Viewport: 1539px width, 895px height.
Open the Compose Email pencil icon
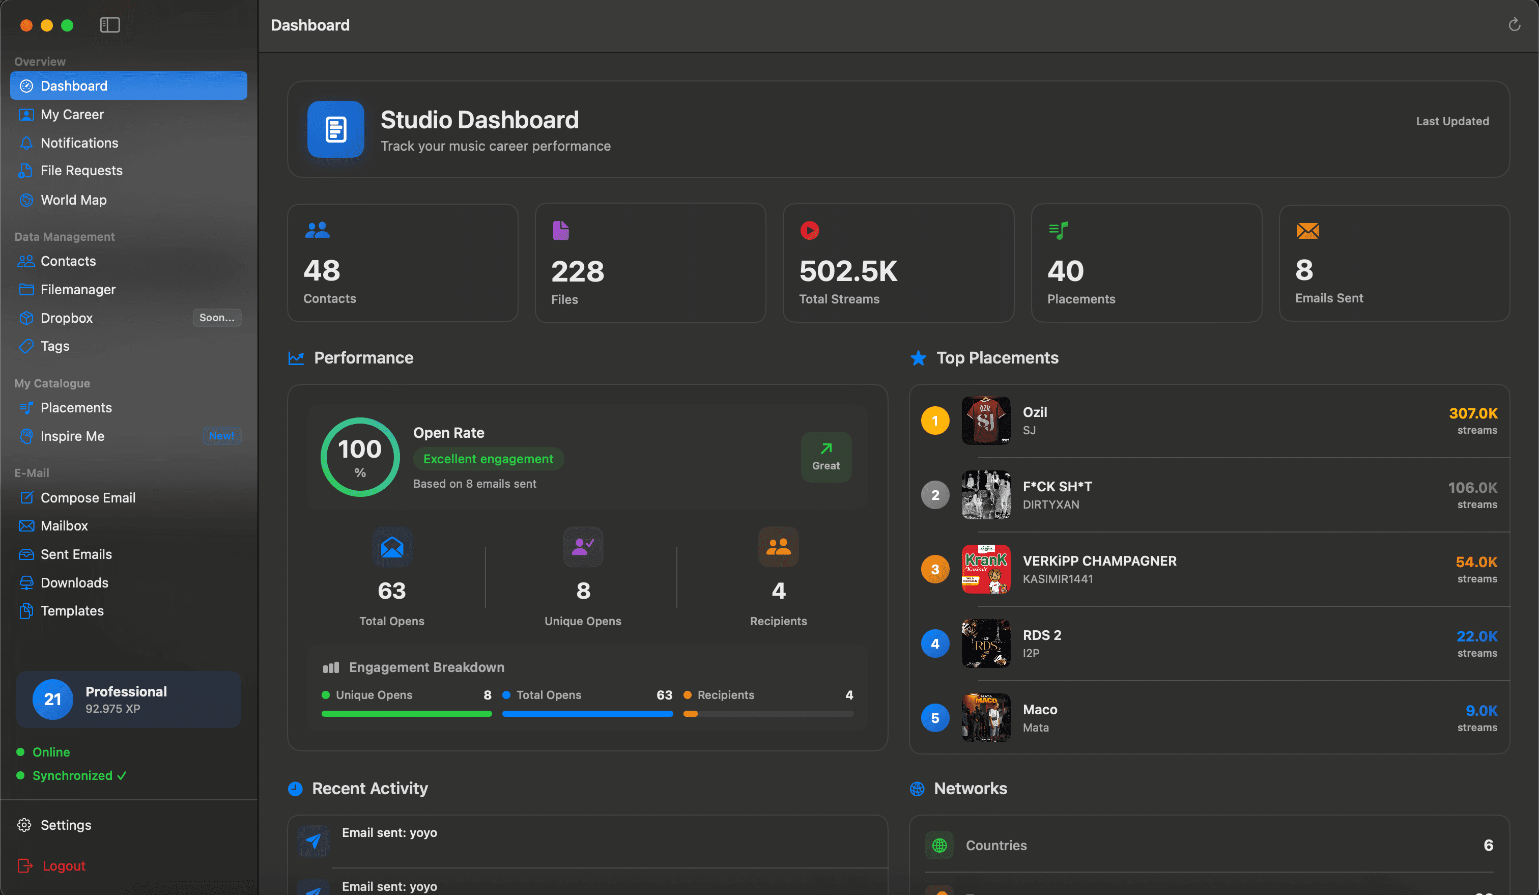(26, 497)
